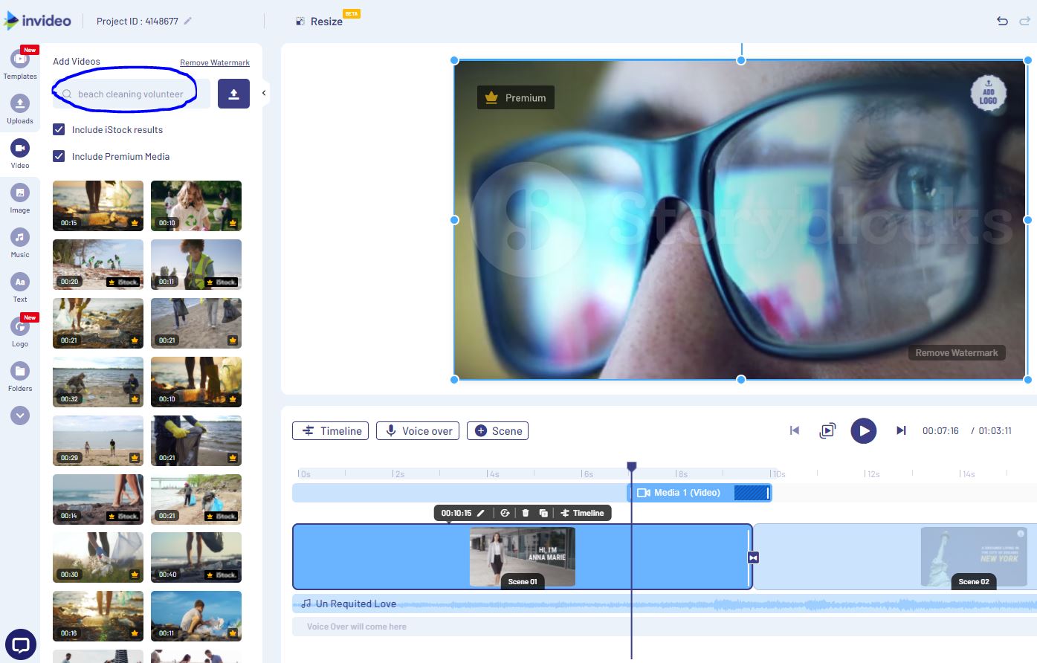Edit the Scene 01 duration with the pencil icon

click(x=481, y=513)
